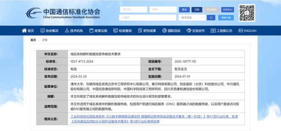The image size is (281, 131).
Task: Click the grey forgot-password button
Action: [x=212, y=10]
